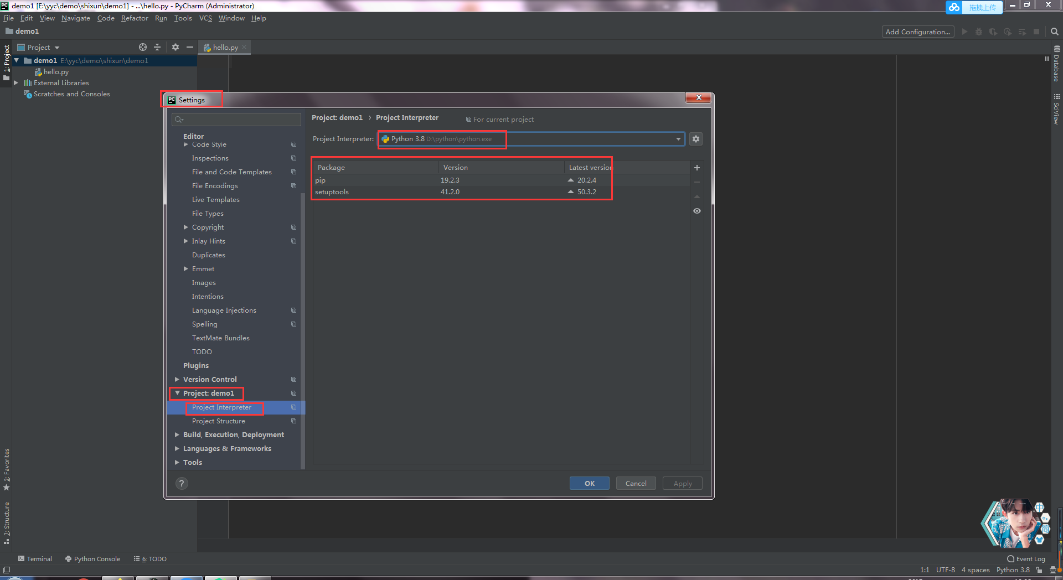Expand External Libraries node
The image size is (1063, 580).
point(17,82)
